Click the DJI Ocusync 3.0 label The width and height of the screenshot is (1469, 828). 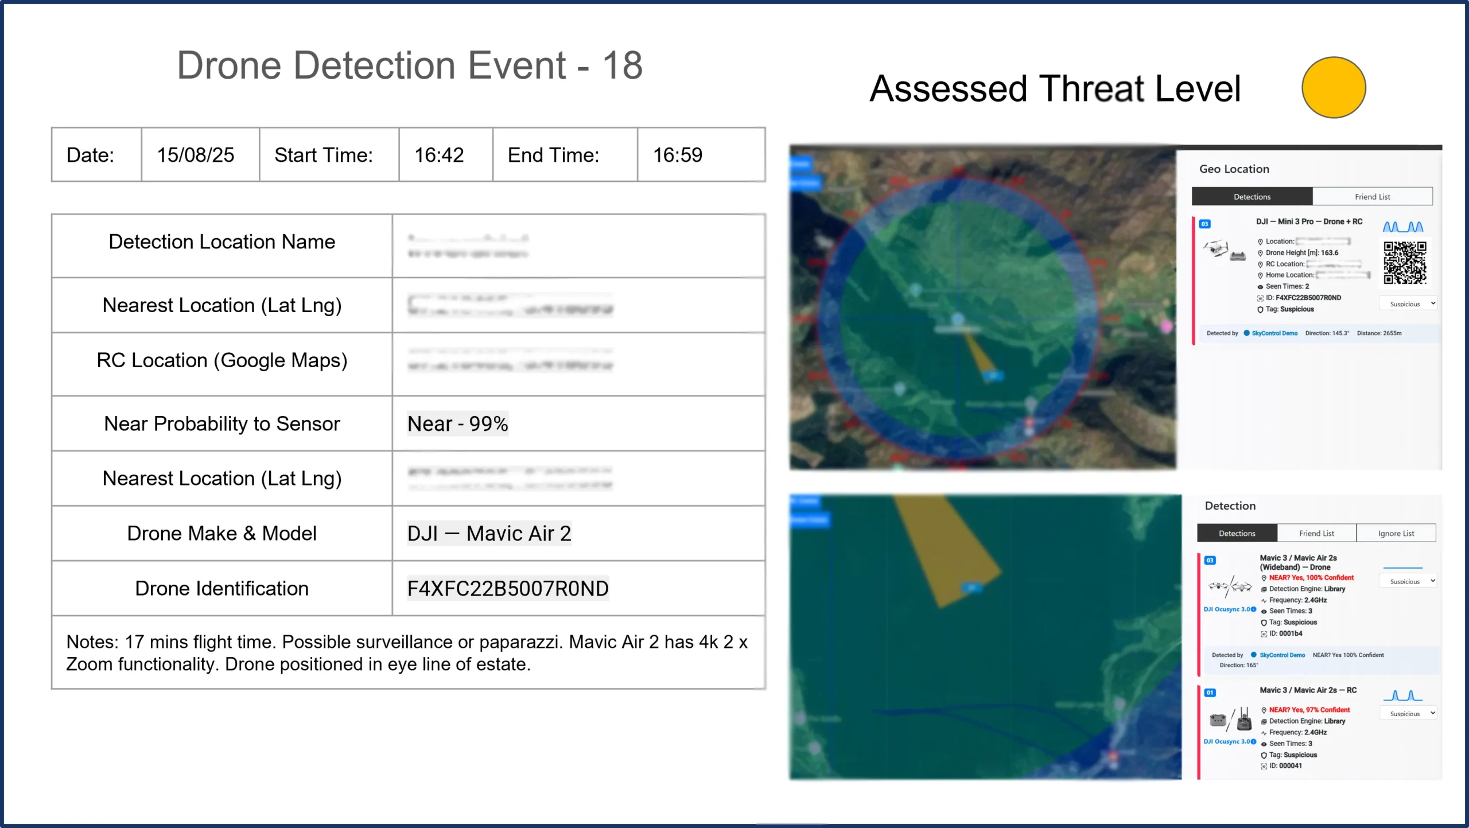(1226, 609)
